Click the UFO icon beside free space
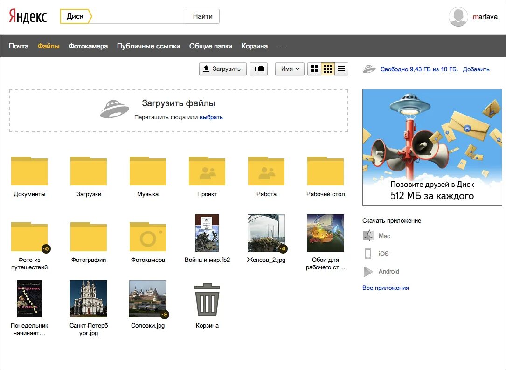Viewport: 506px width, 370px height. point(369,69)
